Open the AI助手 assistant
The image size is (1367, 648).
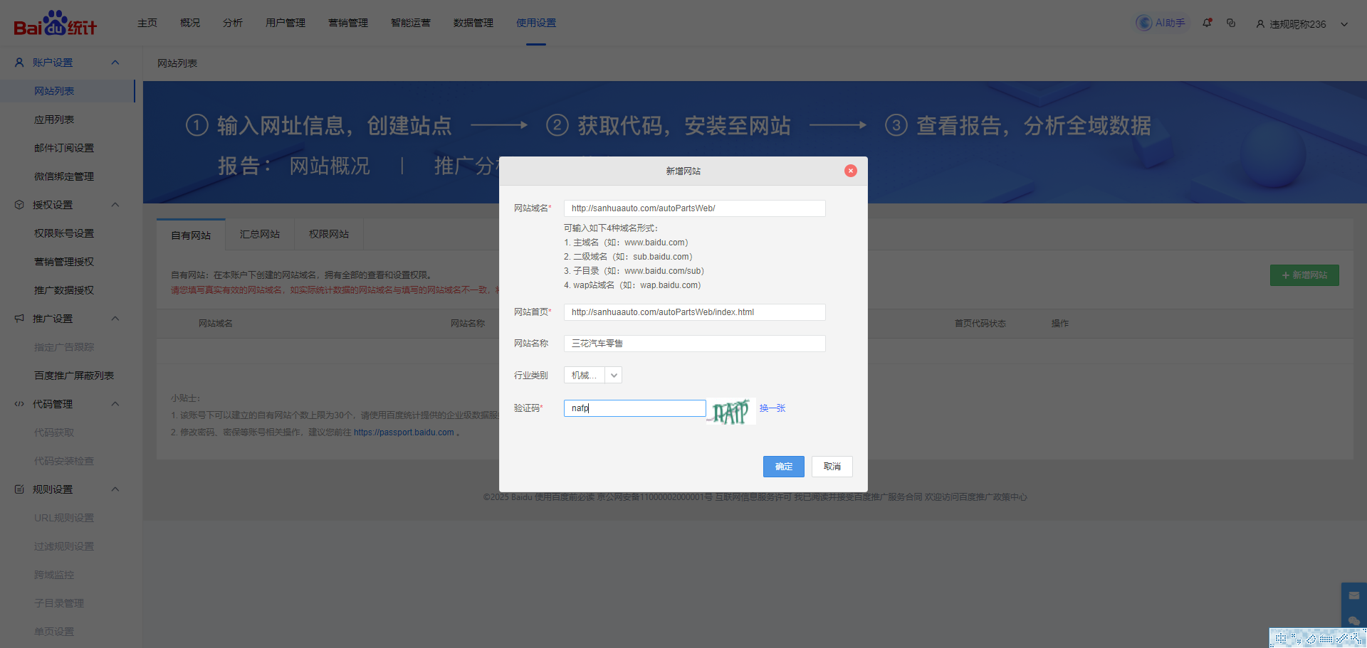point(1161,23)
